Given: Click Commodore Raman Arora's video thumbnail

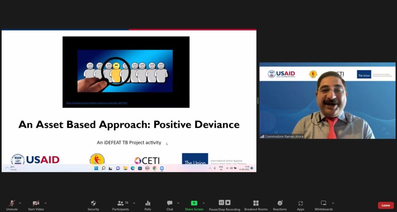Looking at the screenshot, I should point(327,100).
